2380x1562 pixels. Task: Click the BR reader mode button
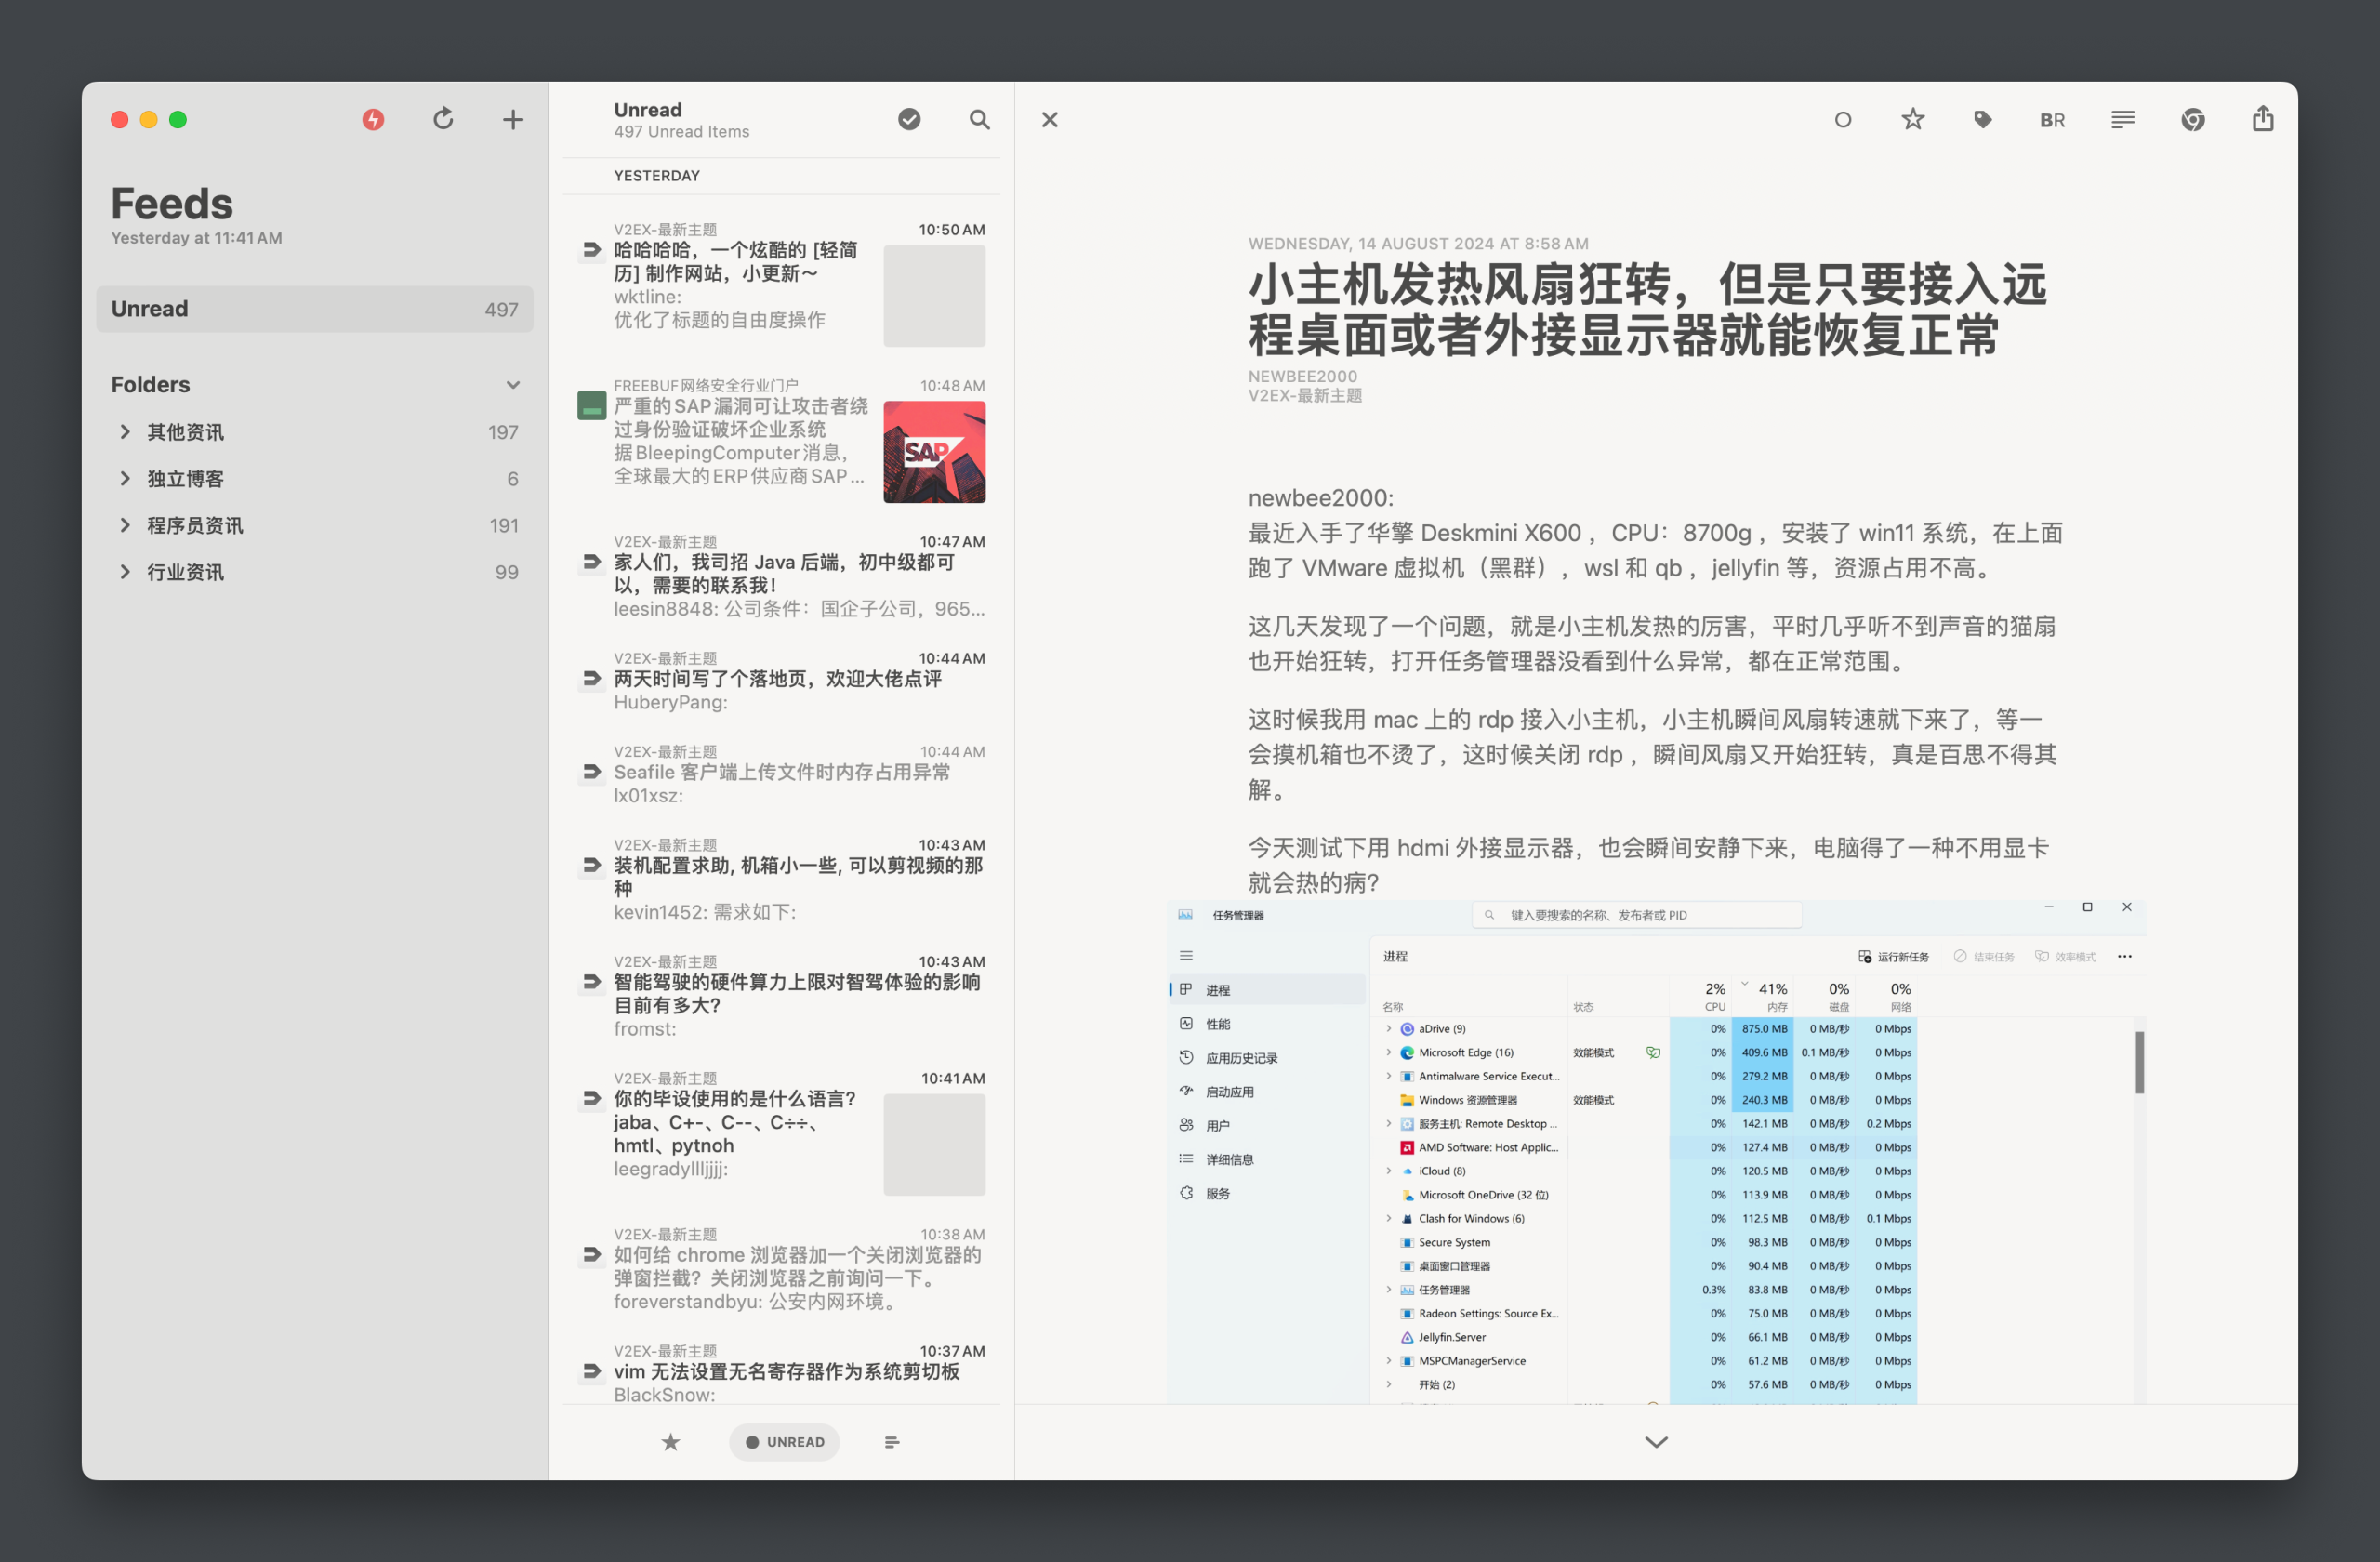pyautogui.click(x=2053, y=120)
